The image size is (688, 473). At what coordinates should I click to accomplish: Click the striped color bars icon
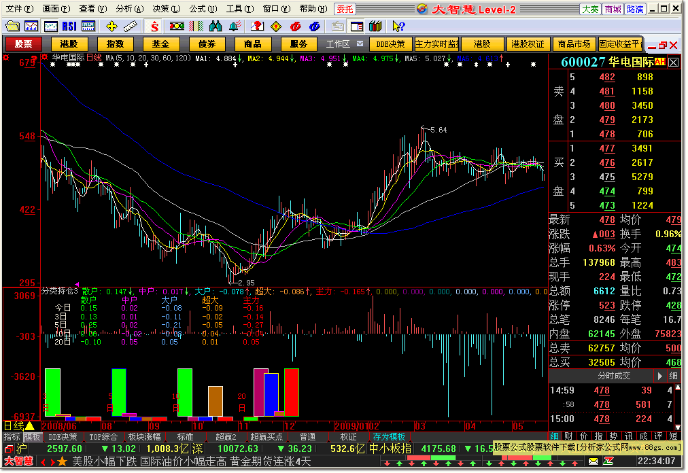196,27
